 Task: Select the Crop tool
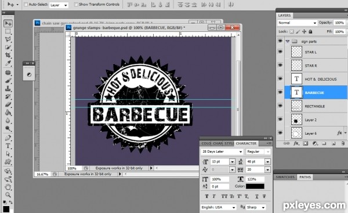(x=8, y=55)
